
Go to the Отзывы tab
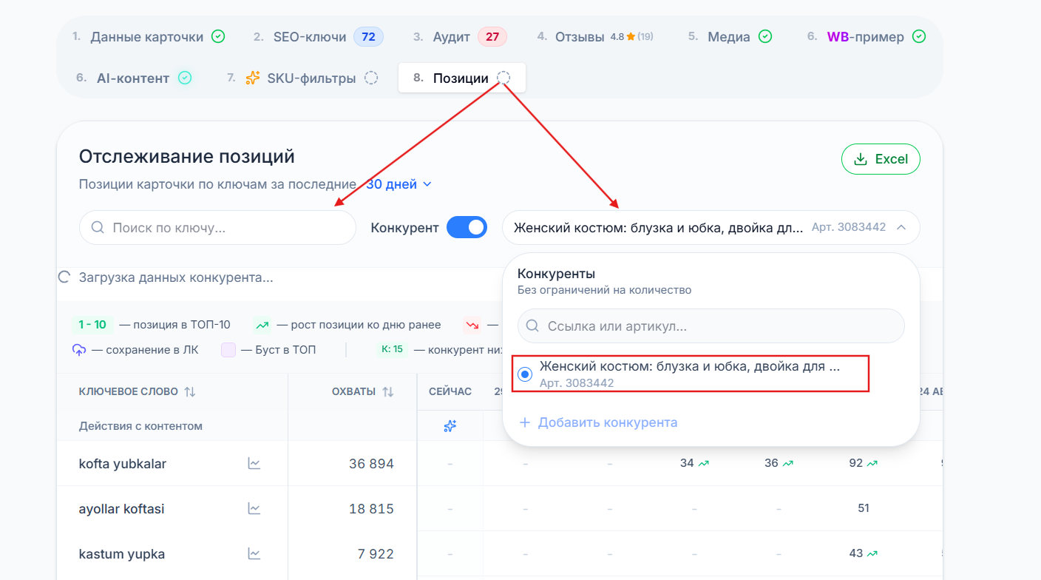(x=595, y=36)
